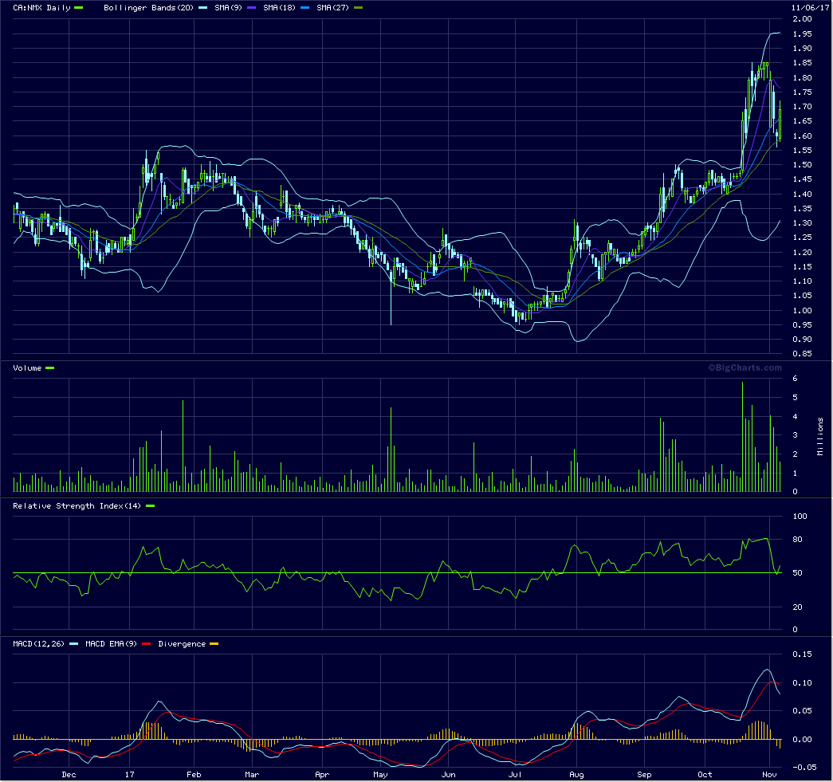Click the green RSI legend swatch
The height and width of the screenshot is (782, 833).
click(x=150, y=505)
